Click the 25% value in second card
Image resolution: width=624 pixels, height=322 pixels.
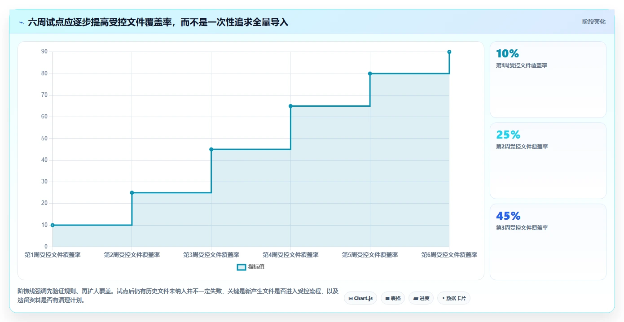coord(508,135)
